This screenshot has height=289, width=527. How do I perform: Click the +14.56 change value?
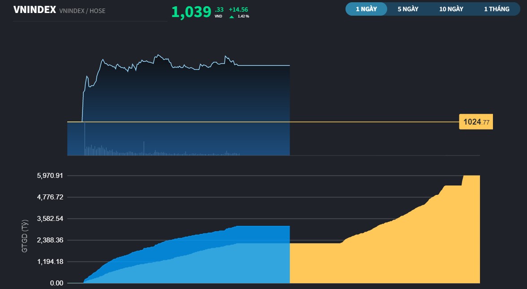click(x=238, y=9)
